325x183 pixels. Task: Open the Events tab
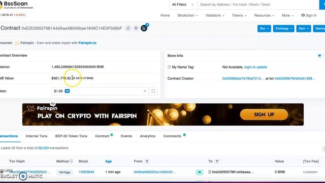(x=126, y=136)
